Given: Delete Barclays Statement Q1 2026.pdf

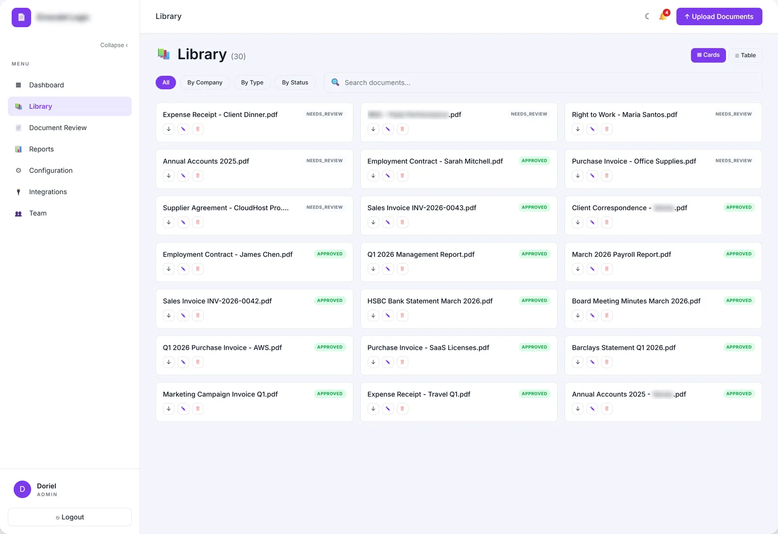Looking at the screenshot, I should (607, 362).
